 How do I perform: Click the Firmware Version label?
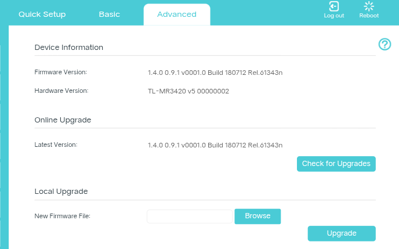[60, 72]
